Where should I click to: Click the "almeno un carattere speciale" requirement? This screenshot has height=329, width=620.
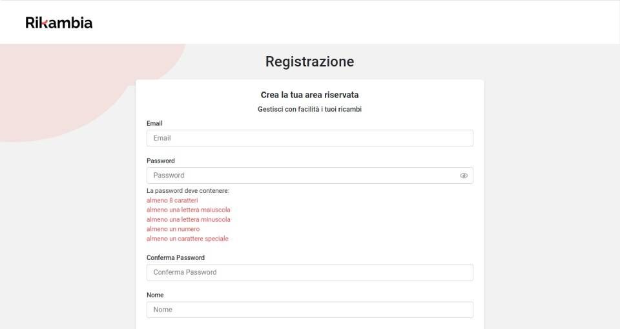pyautogui.click(x=187, y=239)
